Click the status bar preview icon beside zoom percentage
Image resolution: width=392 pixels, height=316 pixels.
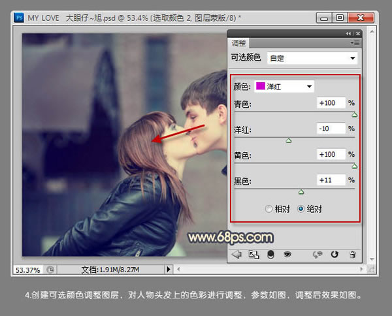point(50,269)
